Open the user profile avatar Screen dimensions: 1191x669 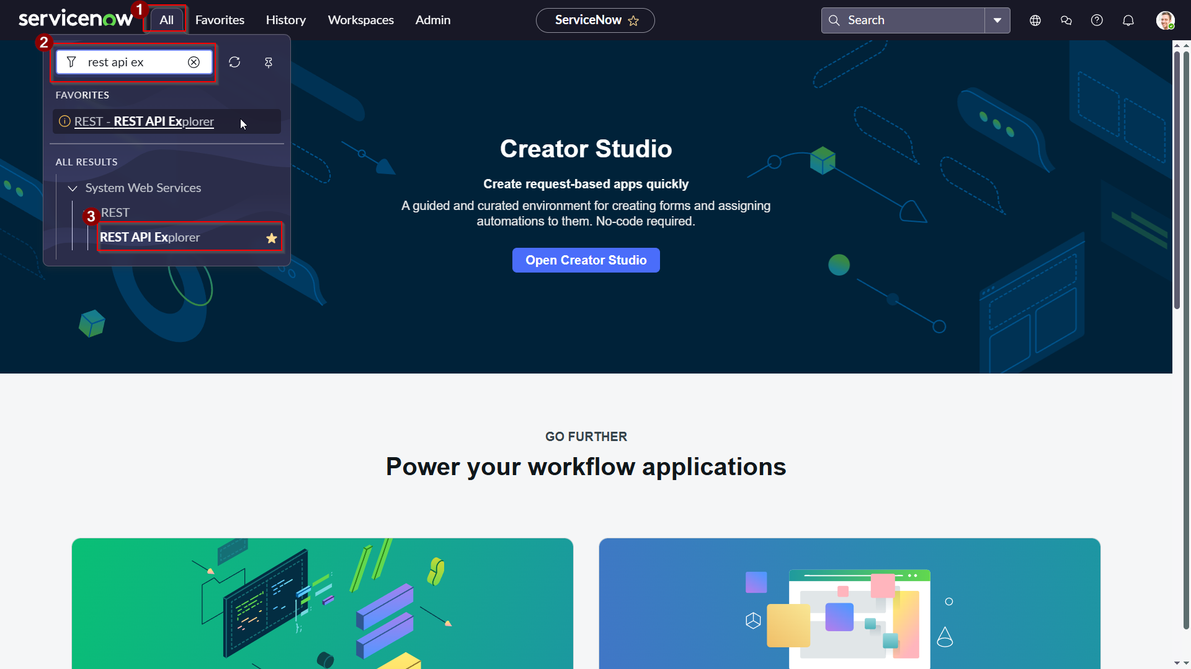tap(1164, 20)
